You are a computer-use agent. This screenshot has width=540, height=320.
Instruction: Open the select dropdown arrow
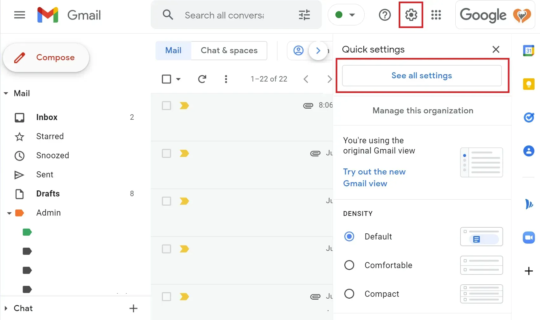(178, 79)
